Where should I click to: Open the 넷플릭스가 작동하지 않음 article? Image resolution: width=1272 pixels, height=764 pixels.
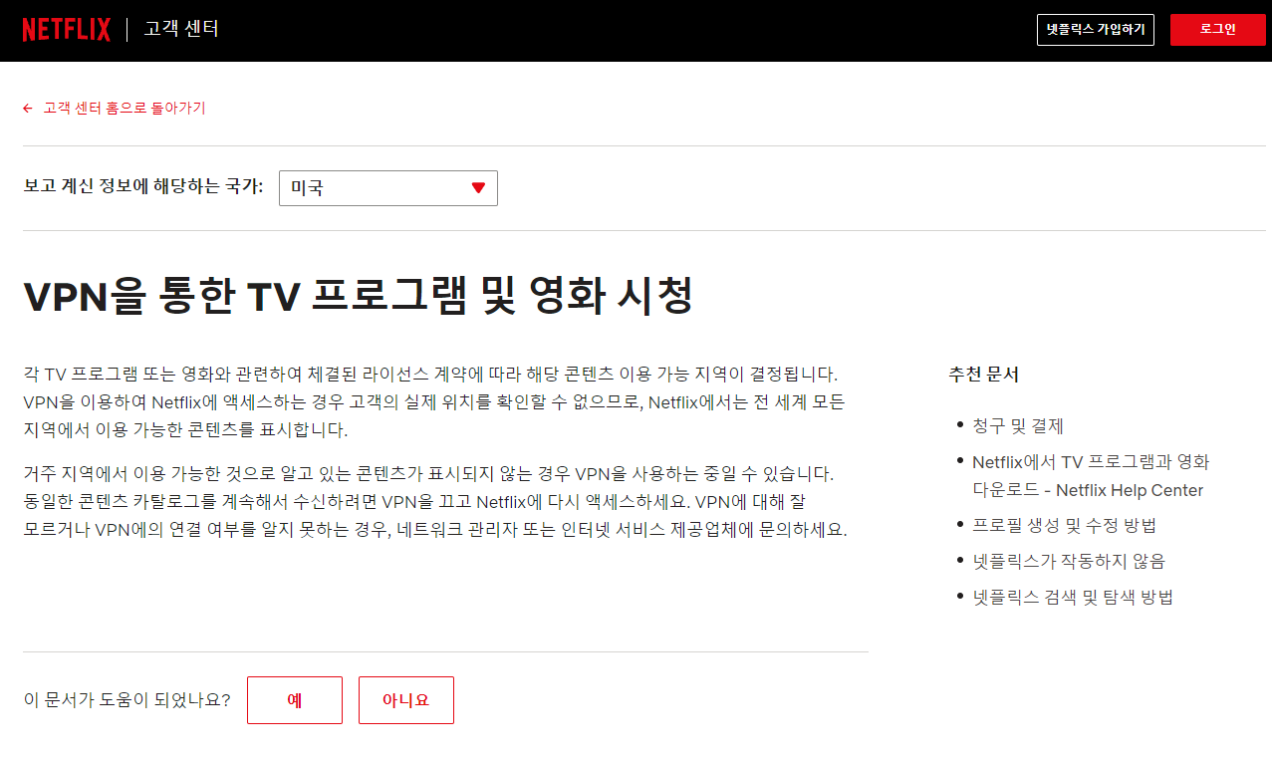click(x=1069, y=562)
